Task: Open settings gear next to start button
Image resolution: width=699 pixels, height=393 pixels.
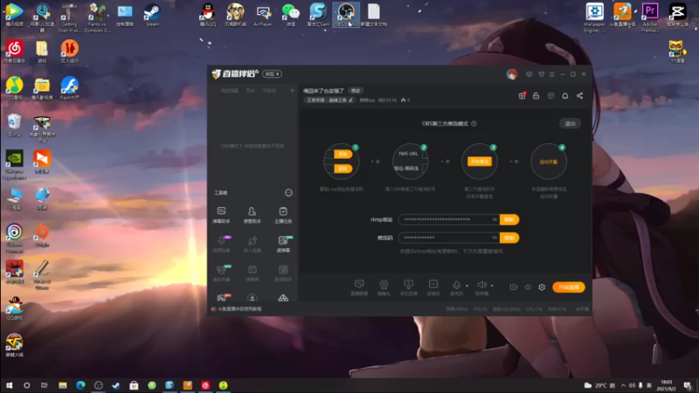Action: (x=542, y=287)
